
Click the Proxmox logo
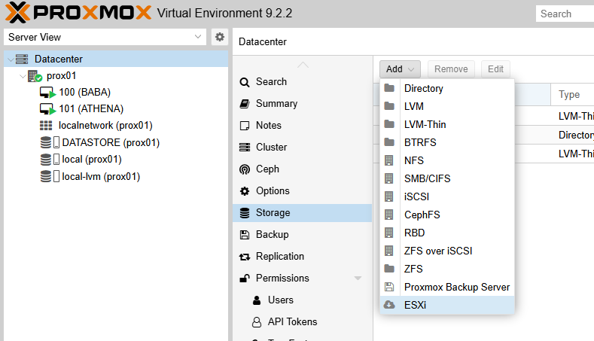click(78, 13)
